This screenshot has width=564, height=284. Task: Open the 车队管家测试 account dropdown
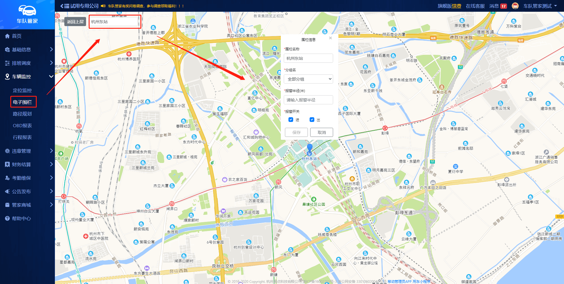click(540, 6)
